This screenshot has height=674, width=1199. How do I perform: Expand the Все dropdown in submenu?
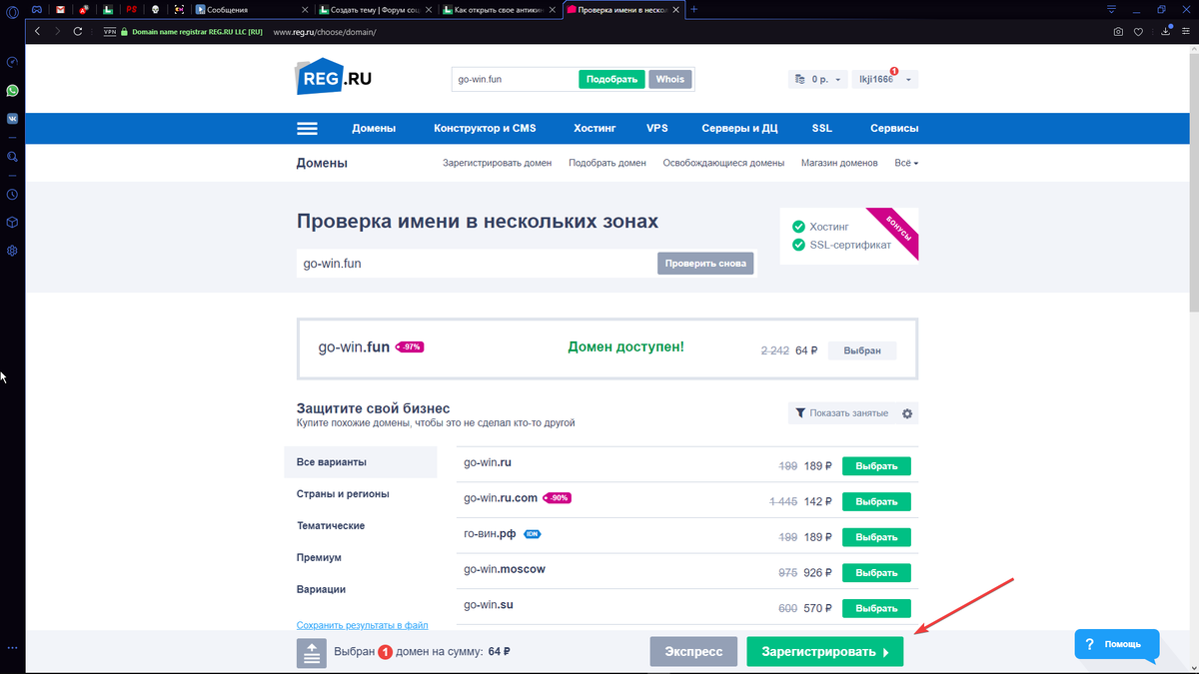[x=906, y=163]
